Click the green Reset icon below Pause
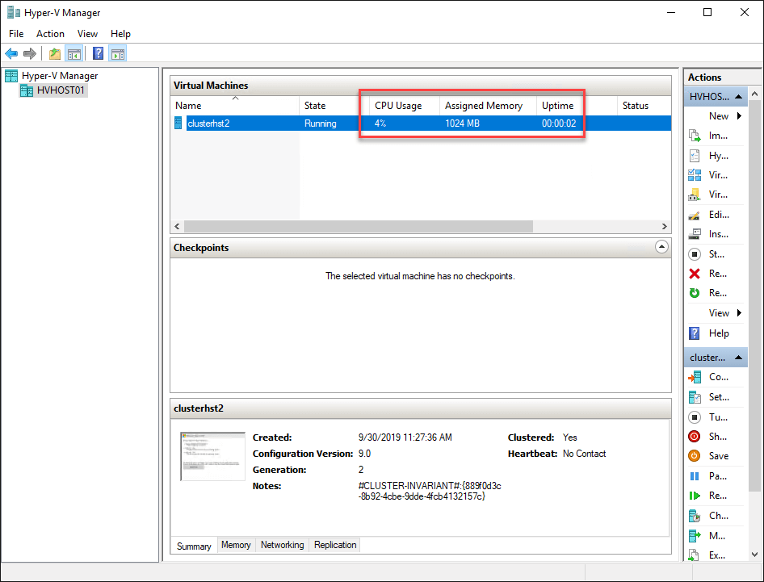Image resolution: width=764 pixels, height=582 pixels. 695,496
